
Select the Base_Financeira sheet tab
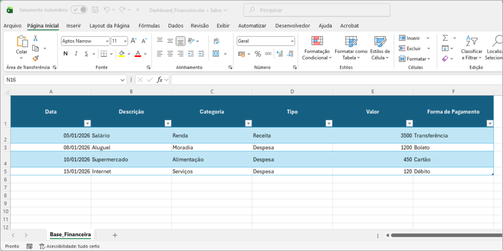(70, 235)
